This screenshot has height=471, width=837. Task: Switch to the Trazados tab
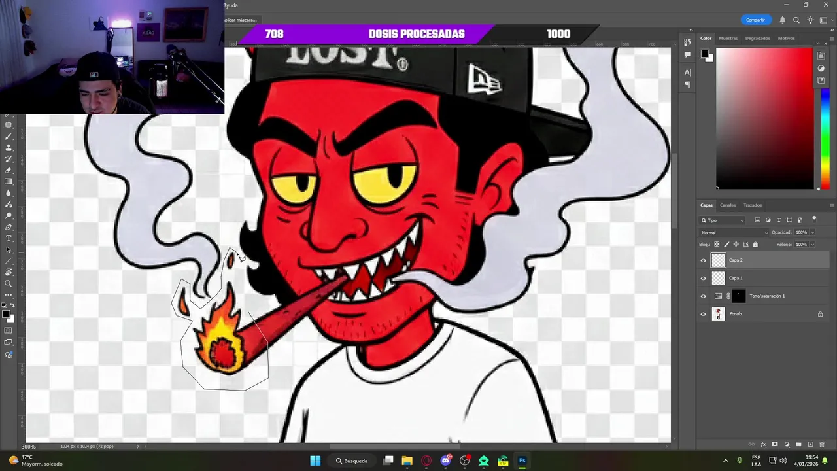click(x=753, y=205)
